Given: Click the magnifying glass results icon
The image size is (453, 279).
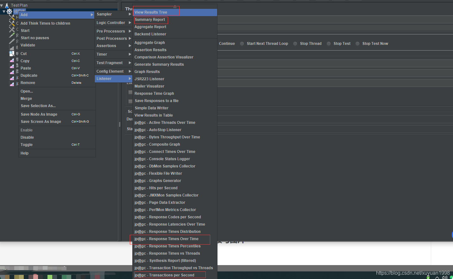Looking at the screenshot, I should point(12,53).
